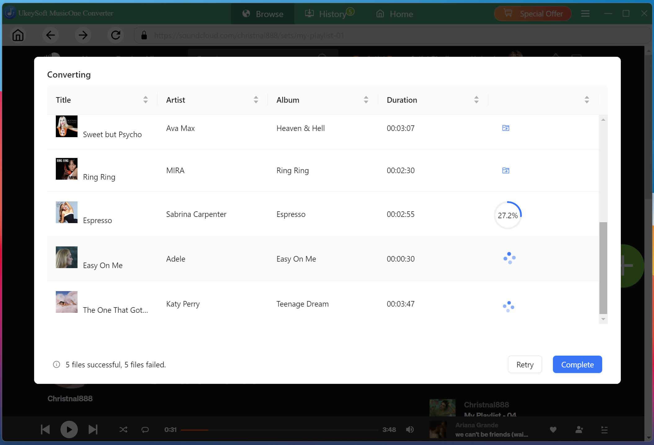
Task: Click the page scrollbar down arrow
Action: pyautogui.click(x=649, y=437)
